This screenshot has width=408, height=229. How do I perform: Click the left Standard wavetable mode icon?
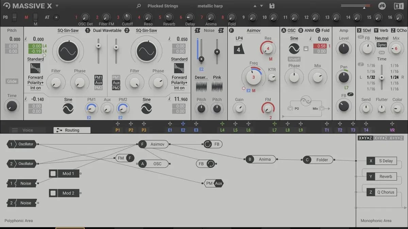click(x=35, y=68)
